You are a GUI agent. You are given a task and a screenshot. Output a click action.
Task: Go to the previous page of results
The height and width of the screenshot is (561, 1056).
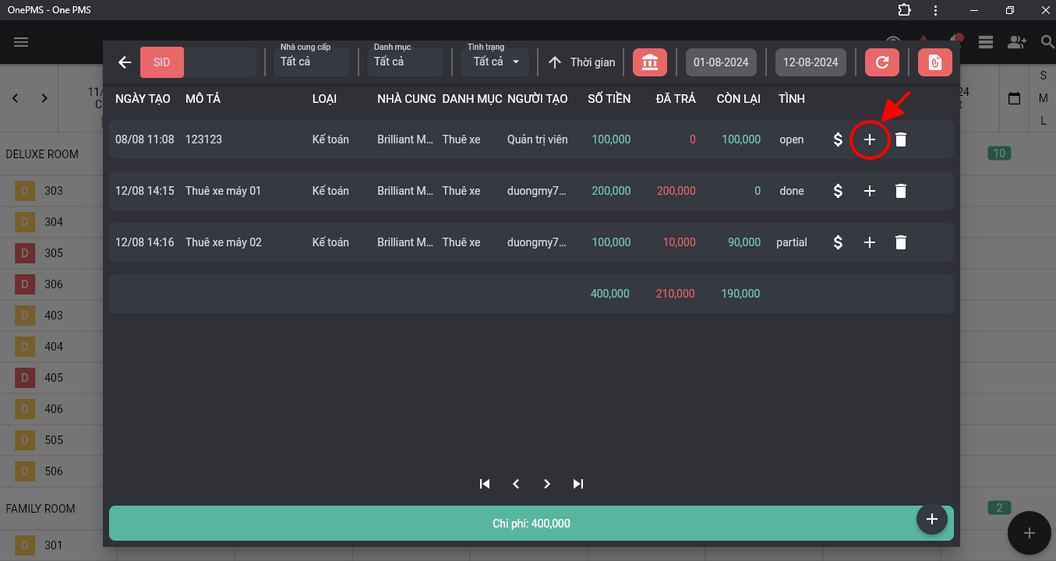[x=516, y=484]
